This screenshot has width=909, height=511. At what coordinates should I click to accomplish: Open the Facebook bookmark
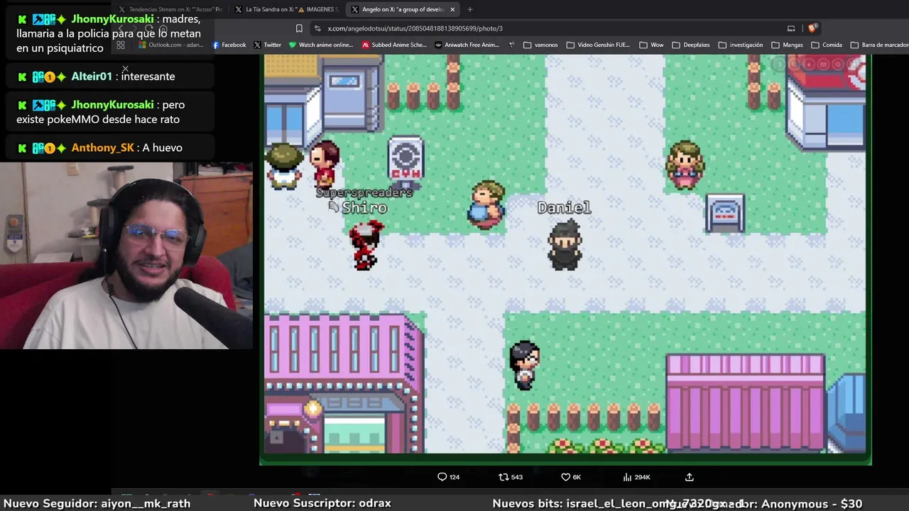tap(229, 45)
